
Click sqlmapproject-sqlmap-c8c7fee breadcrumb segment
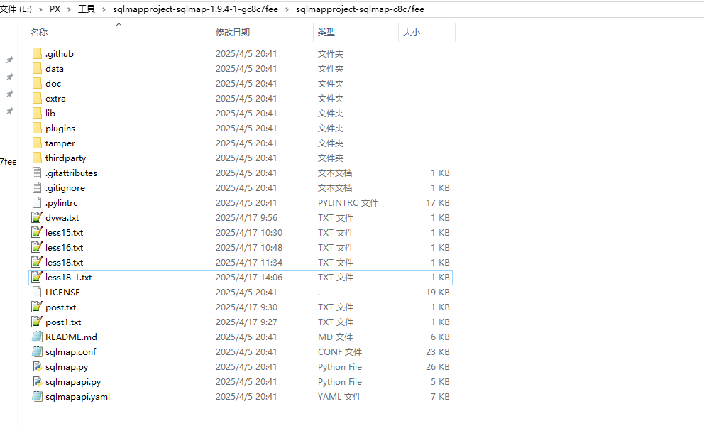tap(360, 9)
